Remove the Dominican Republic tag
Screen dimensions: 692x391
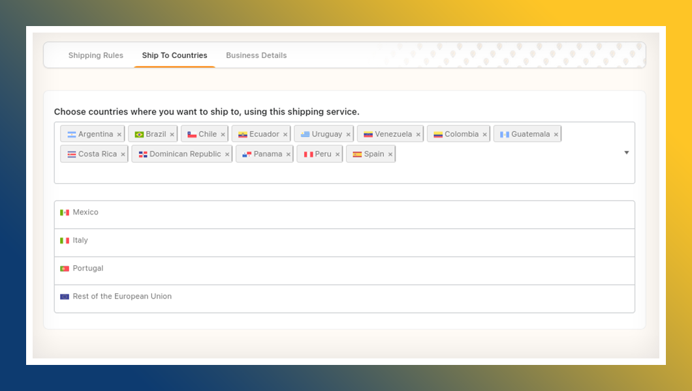pyautogui.click(x=227, y=154)
